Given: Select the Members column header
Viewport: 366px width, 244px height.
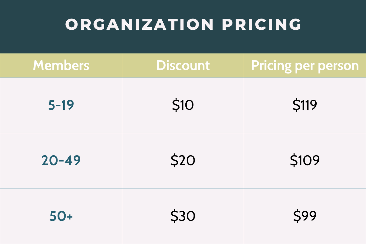Looking at the screenshot, I should [x=61, y=65].
